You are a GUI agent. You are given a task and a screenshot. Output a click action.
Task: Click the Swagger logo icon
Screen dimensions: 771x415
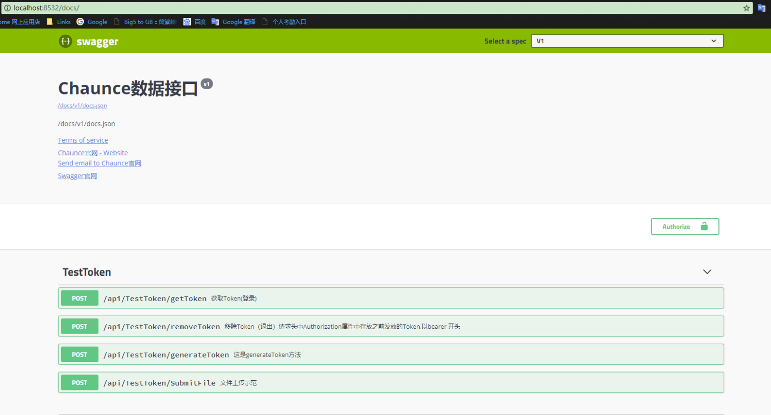coord(65,41)
